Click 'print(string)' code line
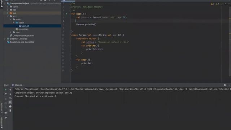Image resolution: width=231 pixels, height=130 pixels. (94, 49)
